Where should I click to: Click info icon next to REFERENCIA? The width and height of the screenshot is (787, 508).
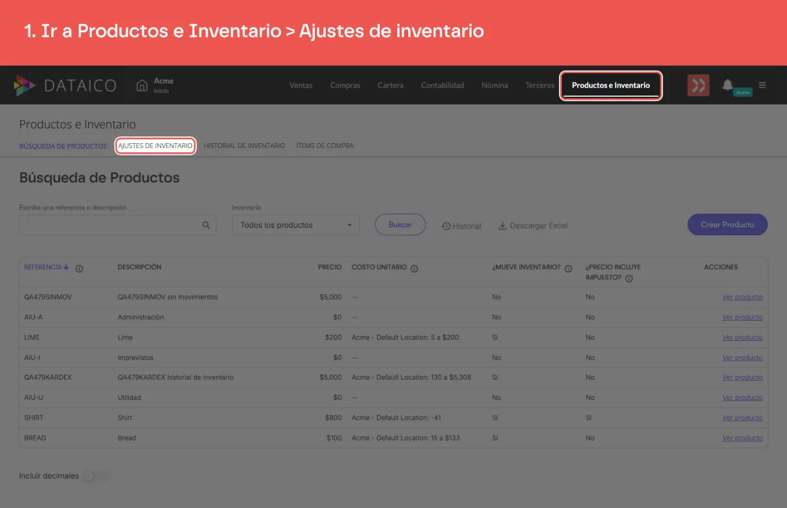[79, 268]
